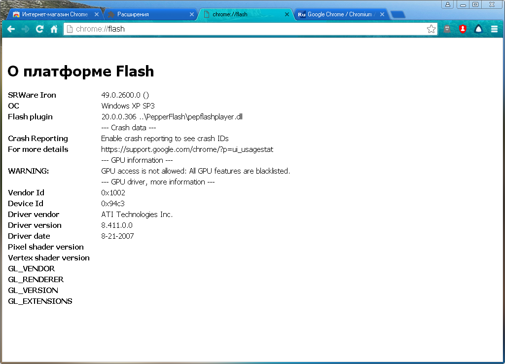This screenshot has height=364, width=505.
Task: Click the page icon in address bar
Action: pyautogui.click(x=70, y=29)
